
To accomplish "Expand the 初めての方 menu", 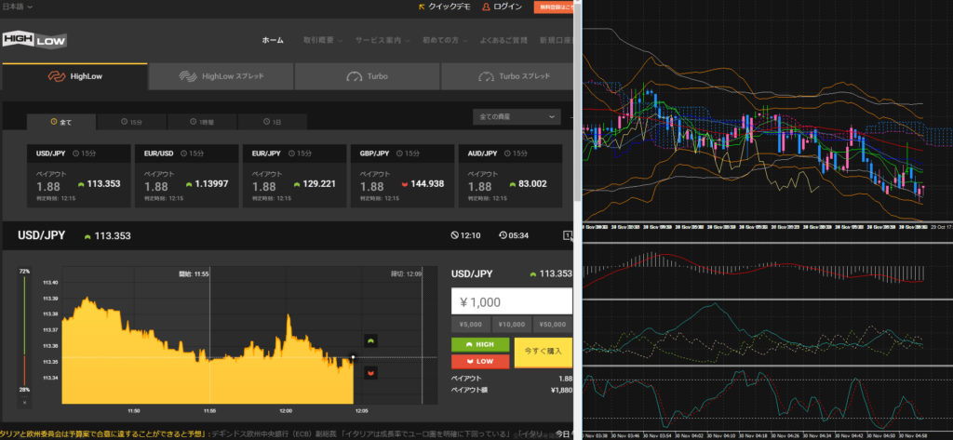I will point(444,40).
